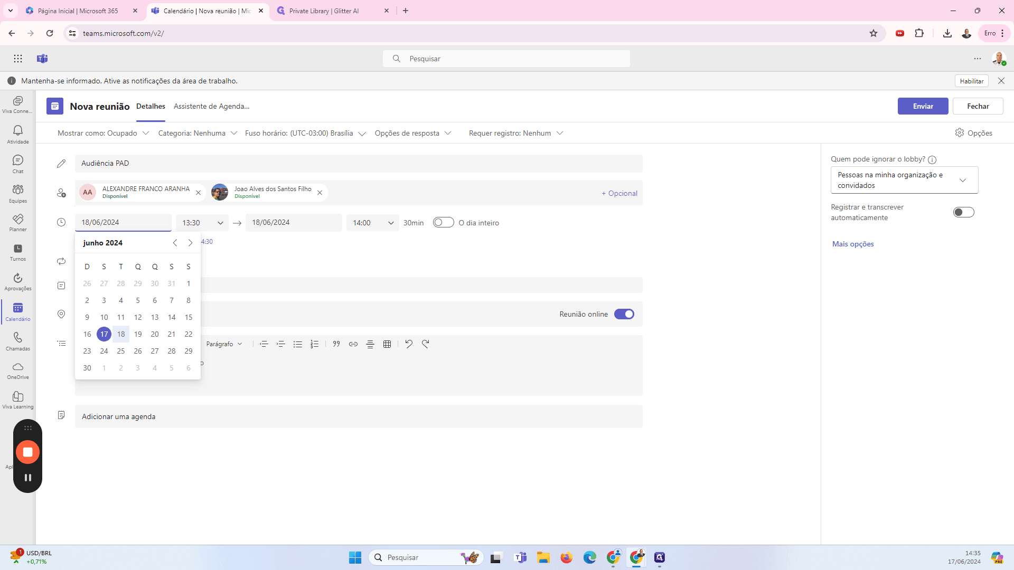The width and height of the screenshot is (1014, 570).
Task: Redo the last edit
Action: click(426, 344)
